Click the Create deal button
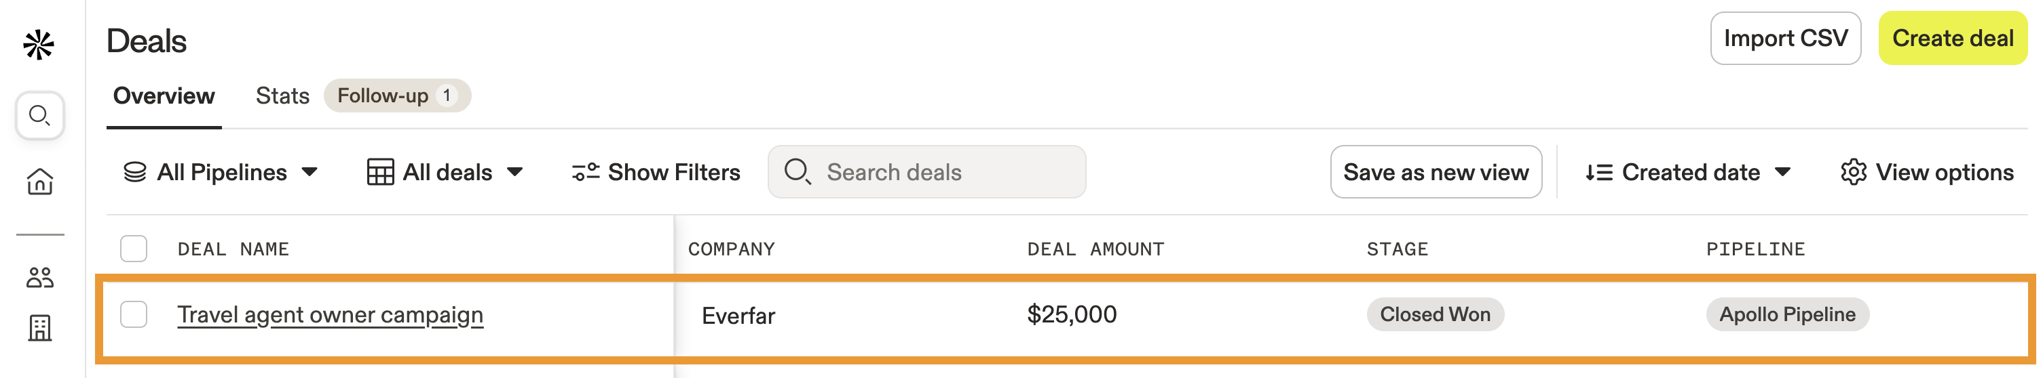The width and height of the screenshot is (2043, 378). pyautogui.click(x=1952, y=38)
